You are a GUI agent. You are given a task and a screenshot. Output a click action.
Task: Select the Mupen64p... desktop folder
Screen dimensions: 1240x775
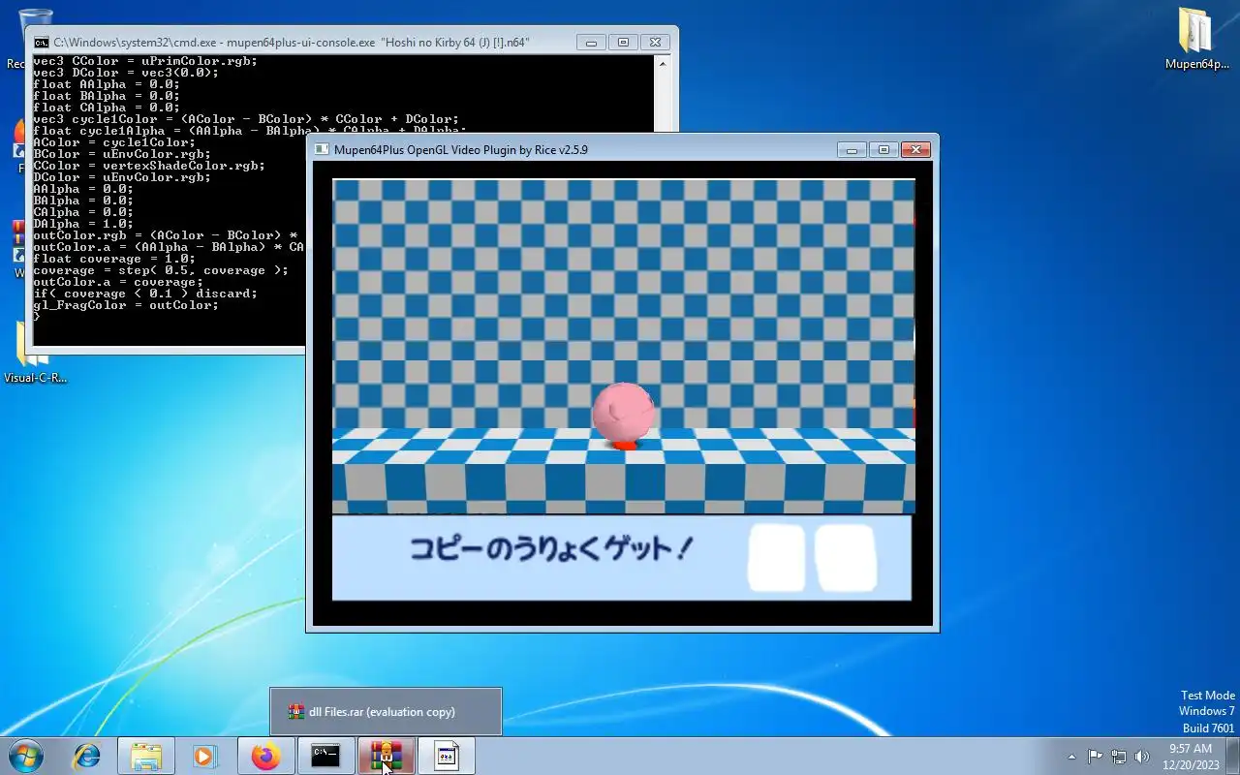1196,39
